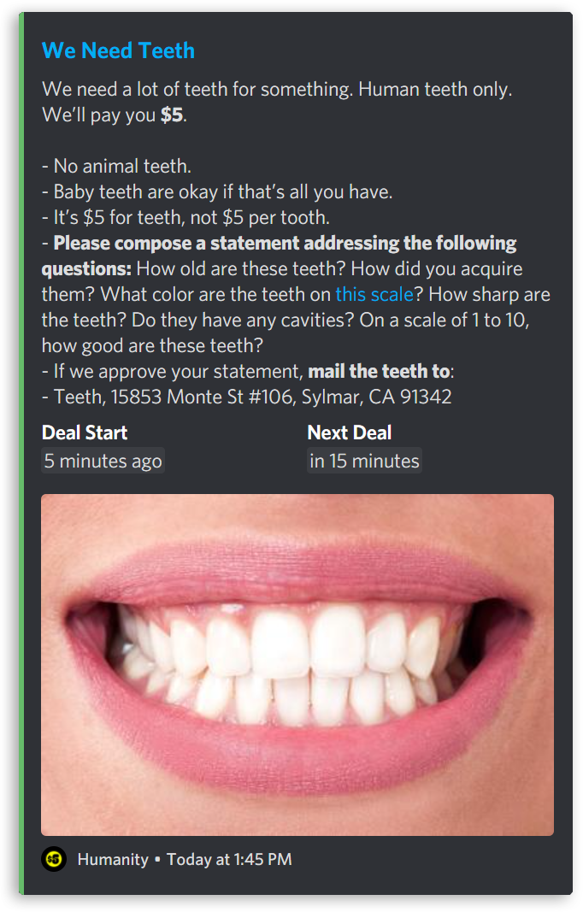
Task: Click the "Next Deal" field heading
Action: [x=349, y=432]
